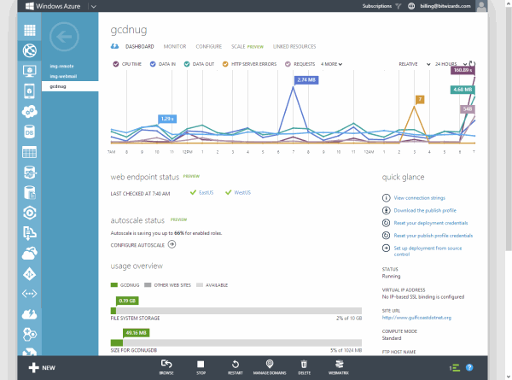Click EastUS endpoint status link
The width and height of the screenshot is (512, 380).
click(x=206, y=192)
